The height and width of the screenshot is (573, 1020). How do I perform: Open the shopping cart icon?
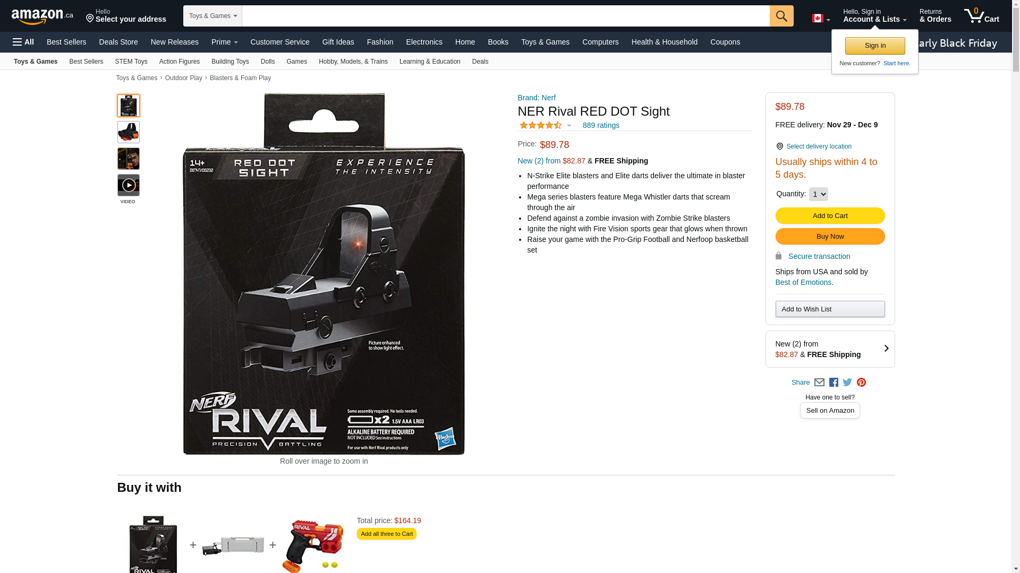(981, 15)
